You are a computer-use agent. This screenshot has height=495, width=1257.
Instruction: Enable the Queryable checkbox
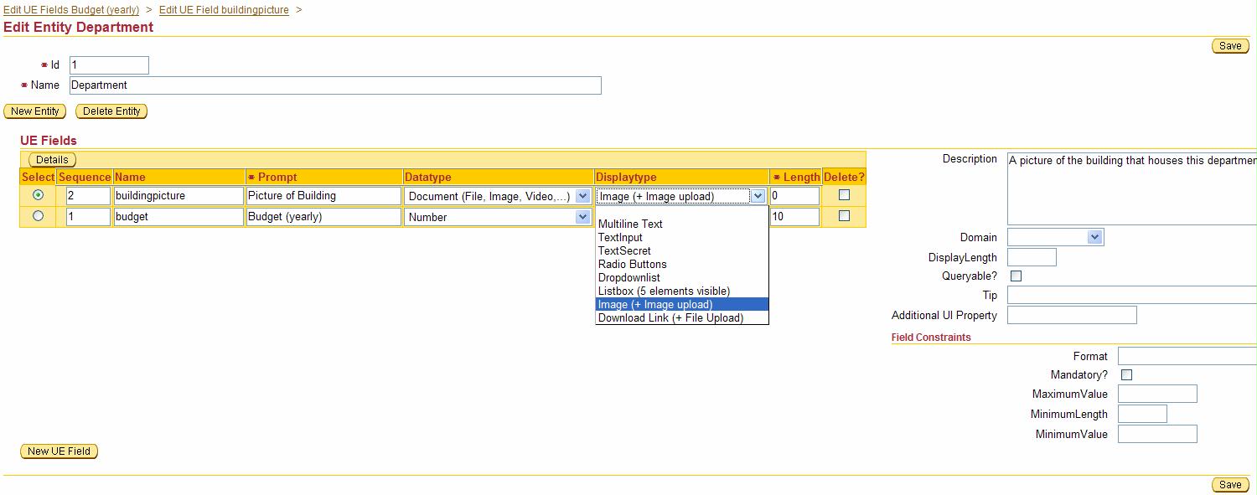pyautogui.click(x=1016, y=276)
